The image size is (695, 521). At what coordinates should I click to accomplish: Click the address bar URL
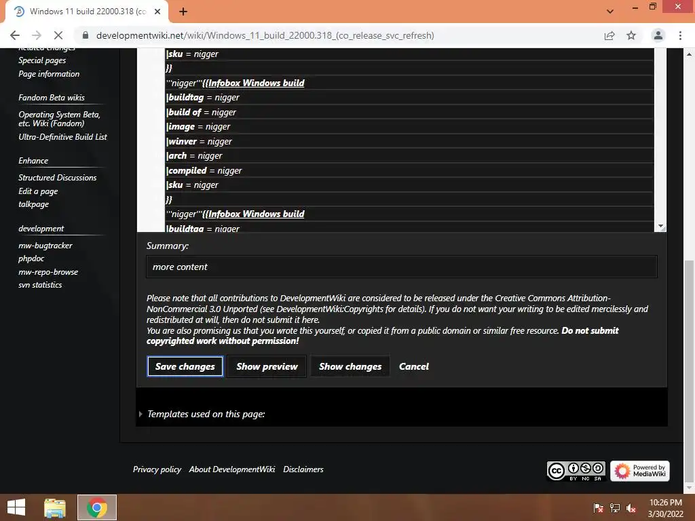265,35
